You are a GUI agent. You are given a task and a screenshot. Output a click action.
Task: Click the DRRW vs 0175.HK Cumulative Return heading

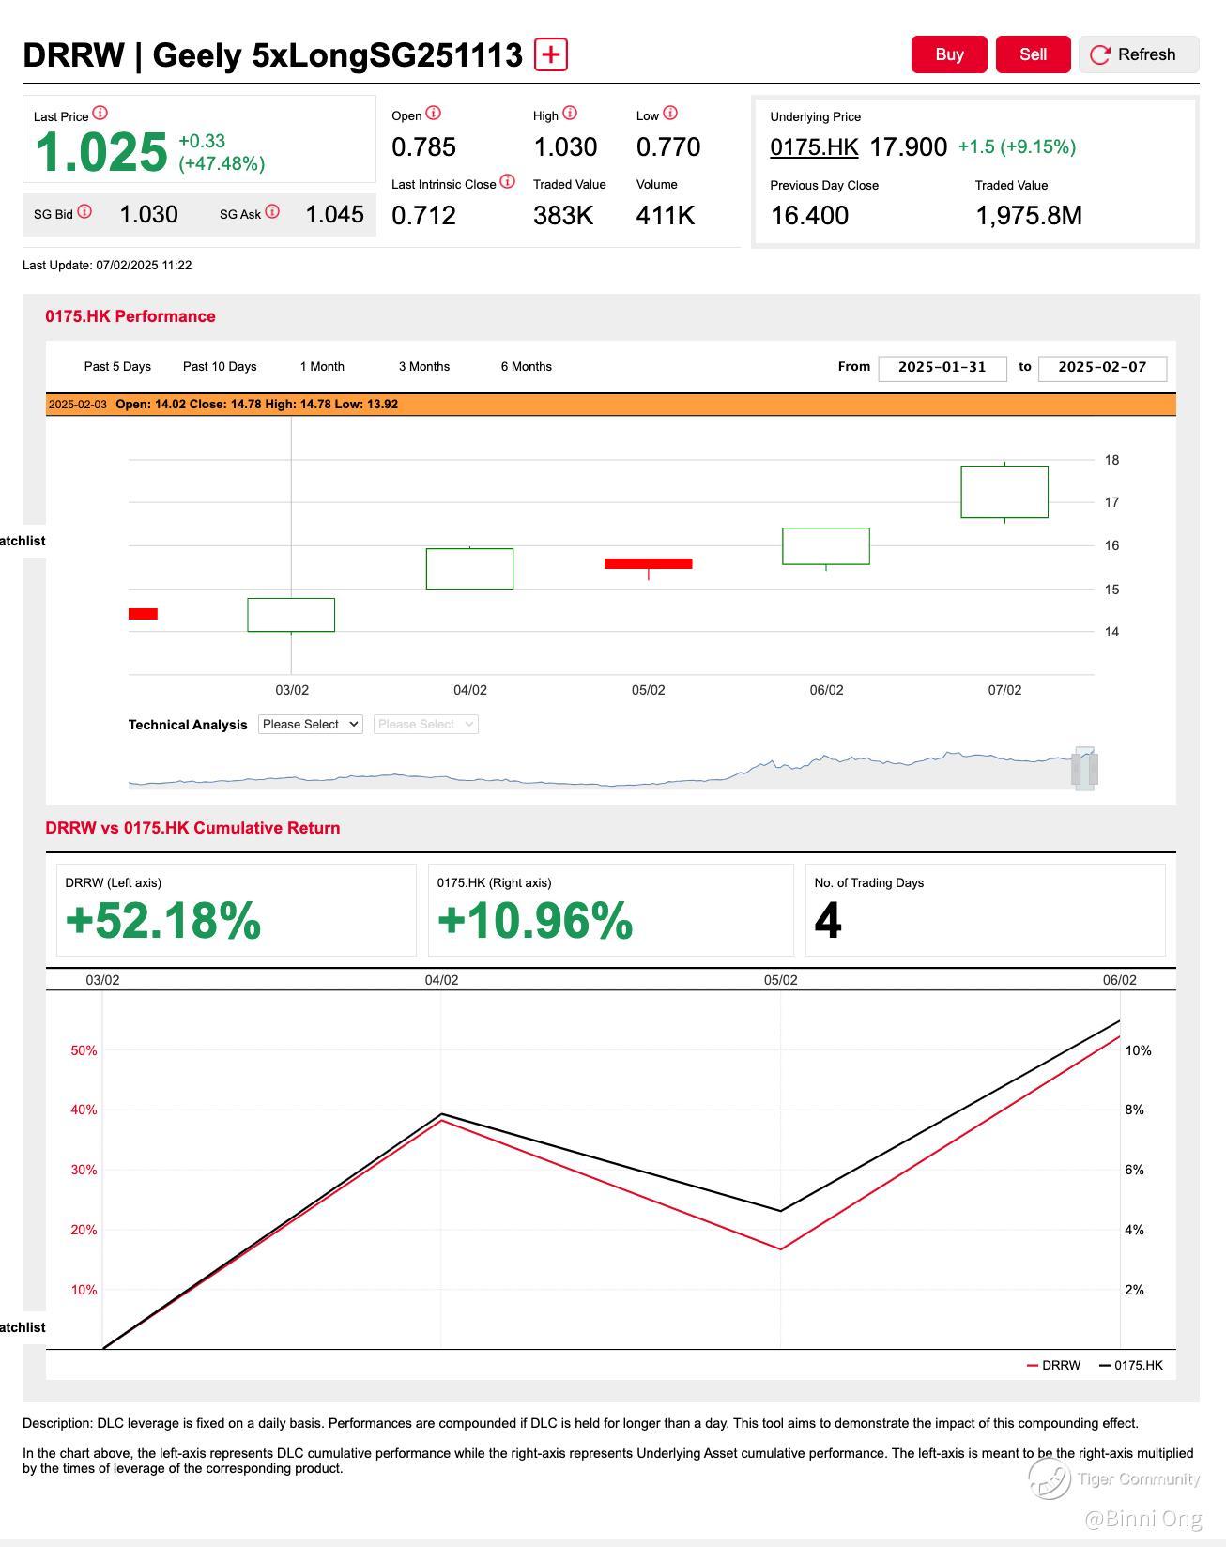tap(192, 828)
